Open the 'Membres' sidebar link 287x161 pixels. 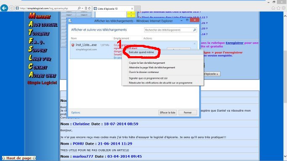point(39,16)
